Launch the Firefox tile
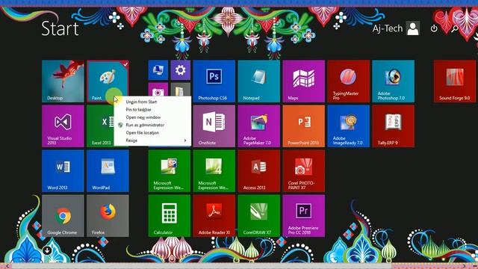Image resolution: width=478 pixels, height=269 pixels. pyautogui.click(x=108, y=216)
